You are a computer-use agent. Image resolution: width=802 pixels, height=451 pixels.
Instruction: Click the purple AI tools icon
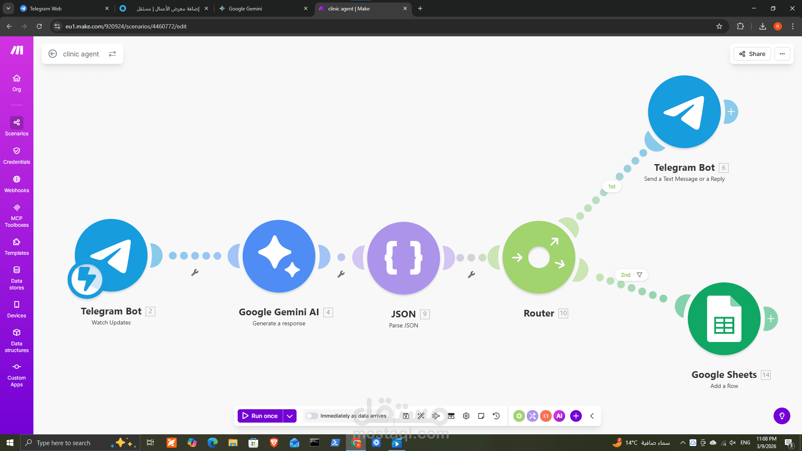point(559,416)
